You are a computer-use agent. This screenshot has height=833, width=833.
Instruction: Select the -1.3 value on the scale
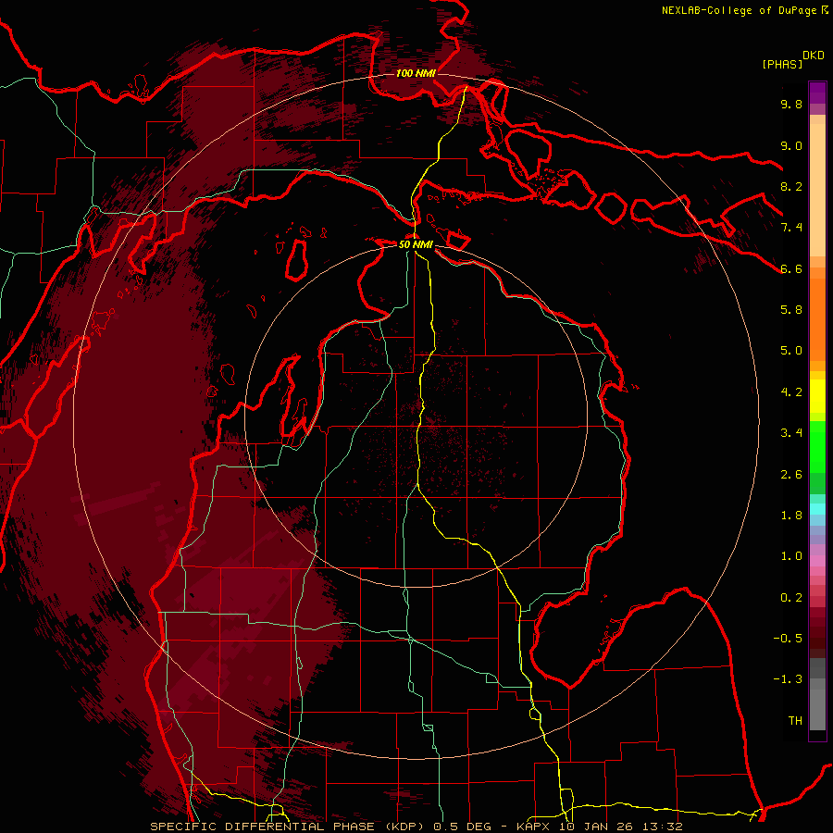[x=788, y=679]
